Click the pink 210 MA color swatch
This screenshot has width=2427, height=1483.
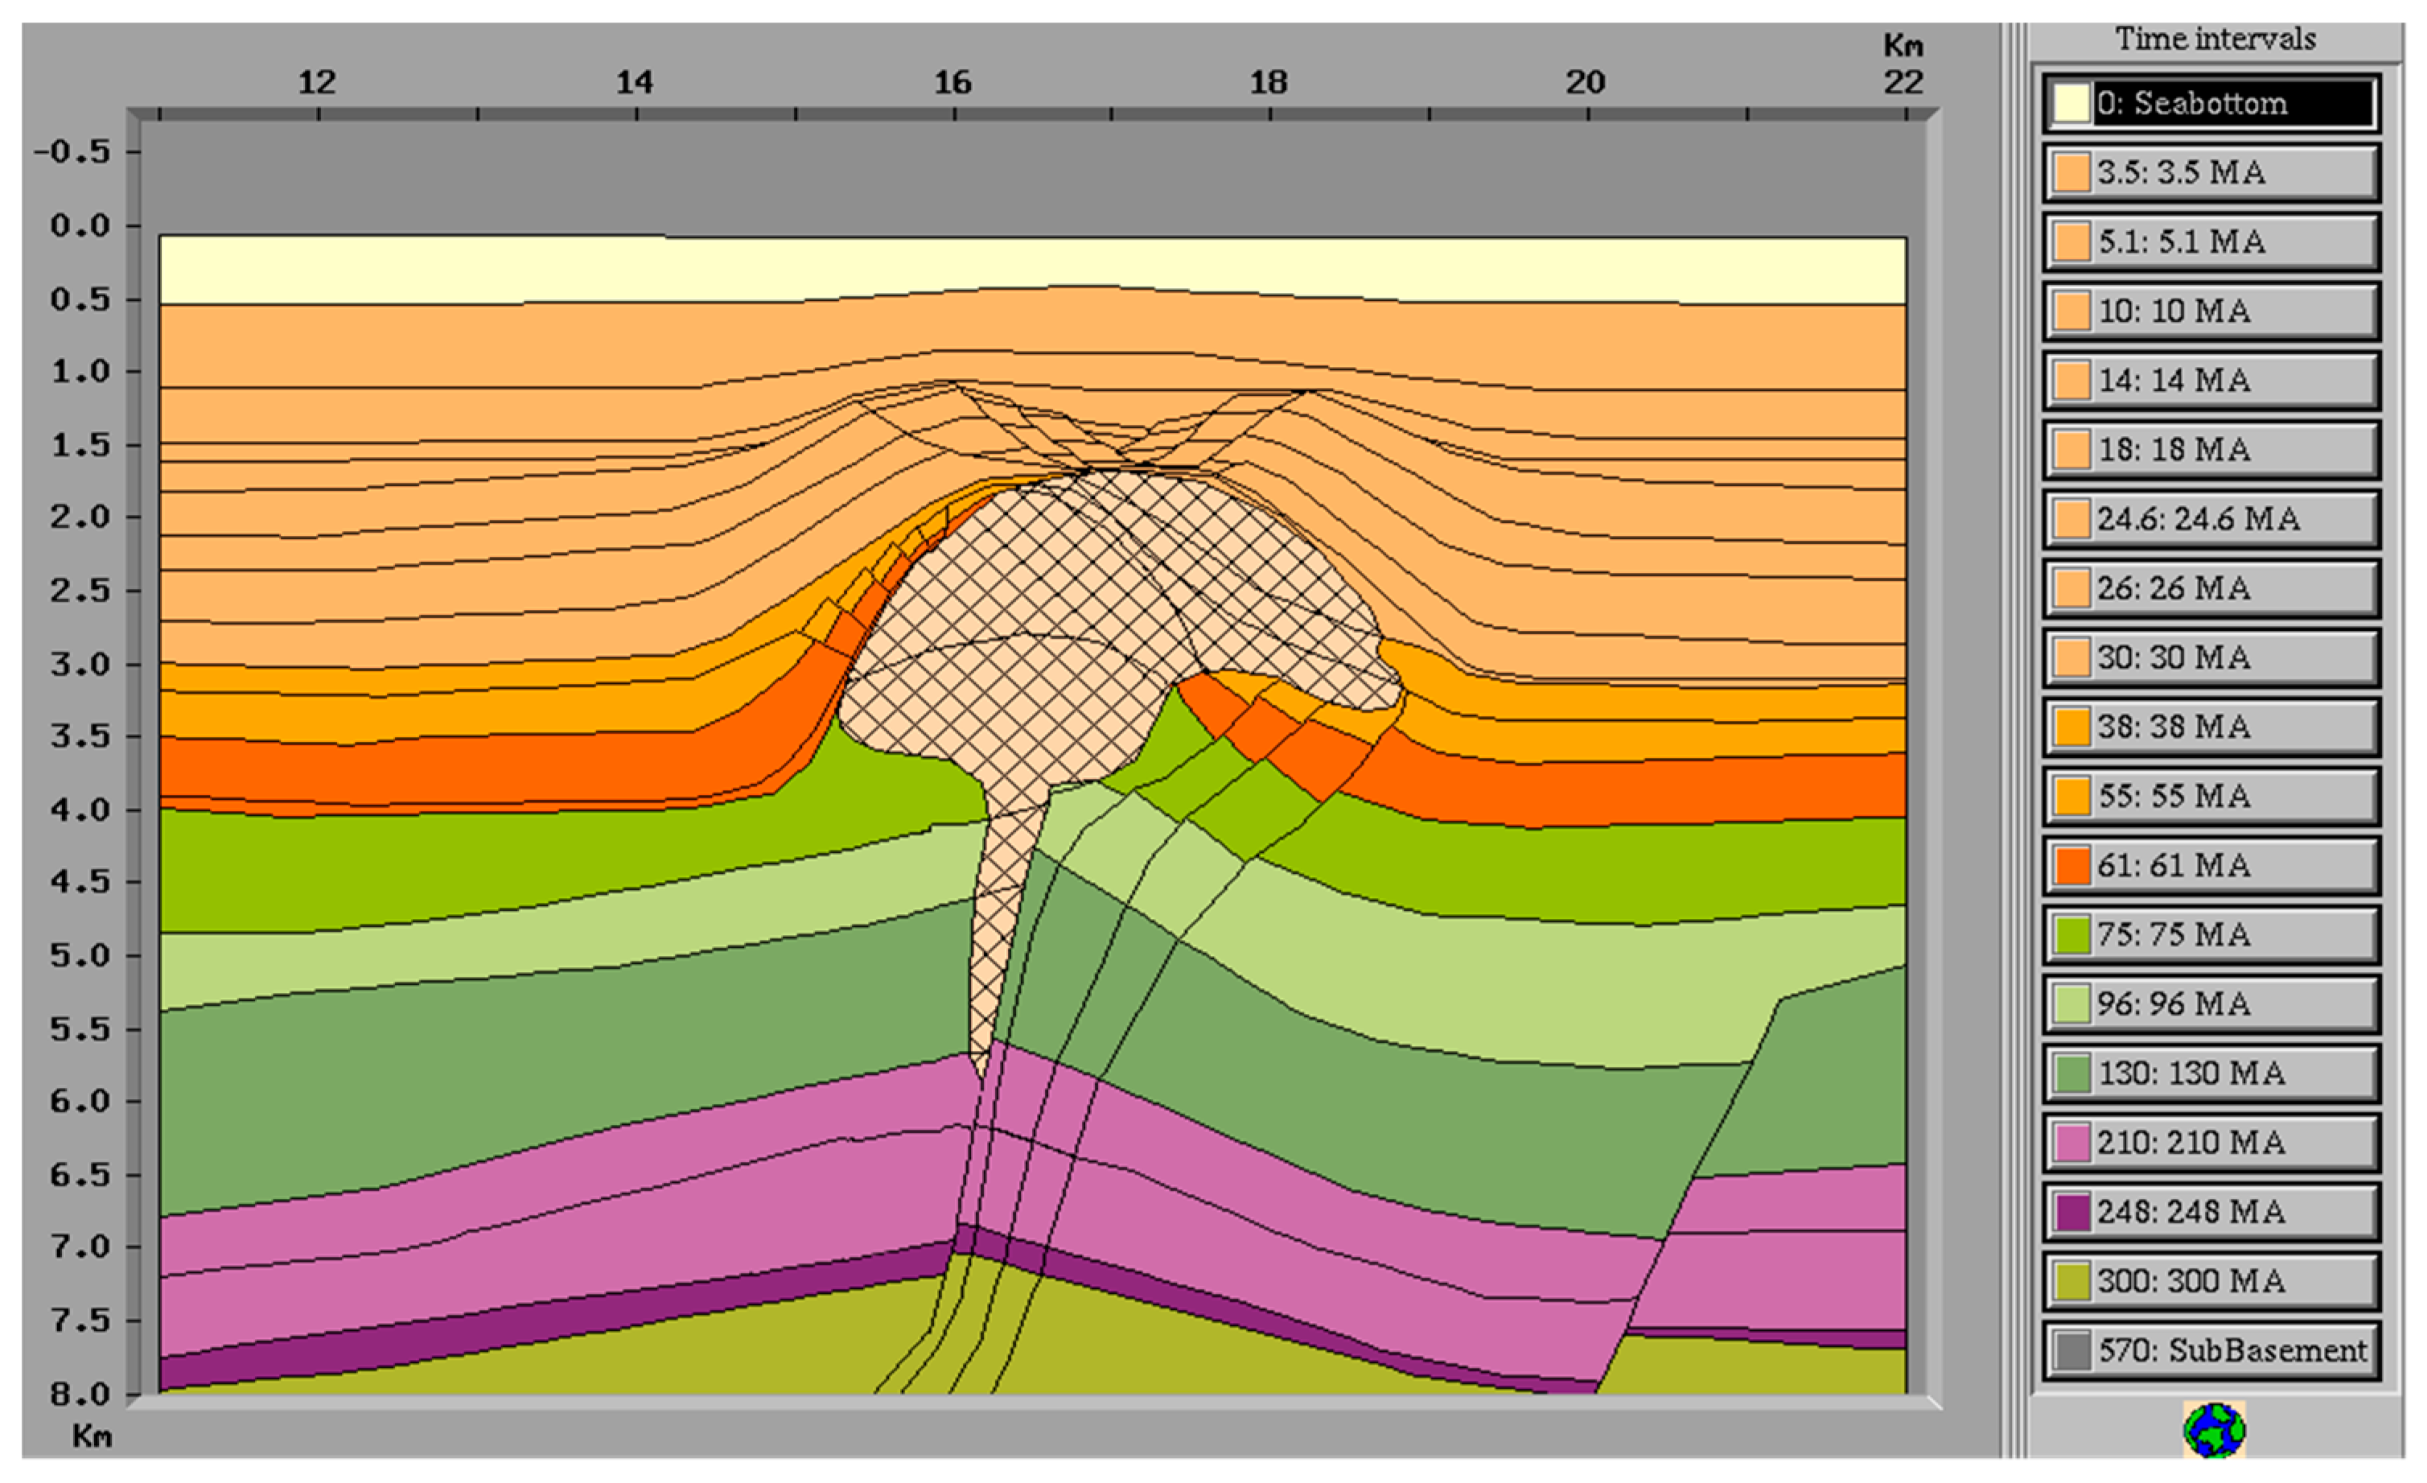coord(2071,1143)
